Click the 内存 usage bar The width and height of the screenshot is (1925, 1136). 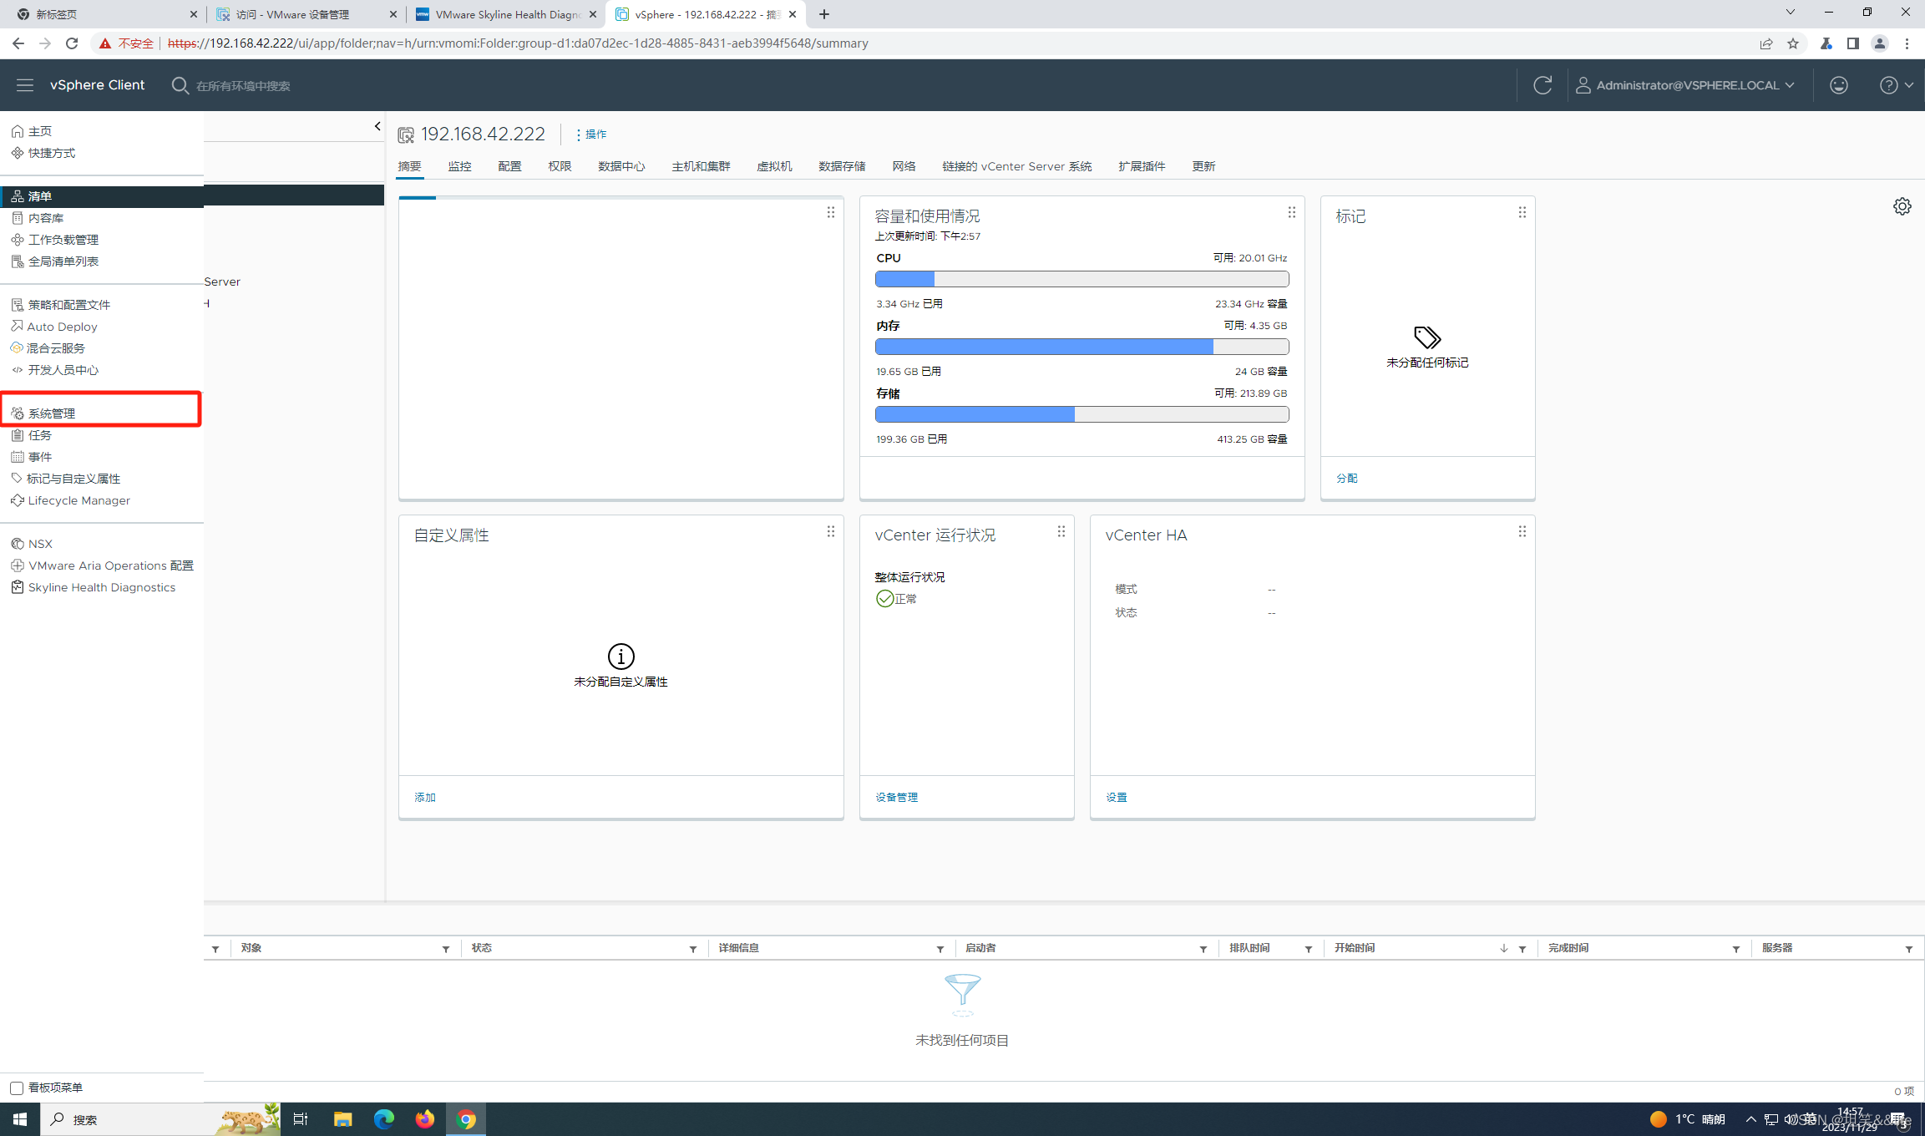(1082, 347)
